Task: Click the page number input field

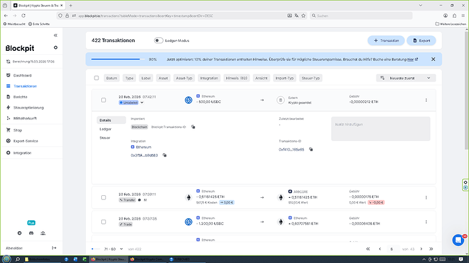Action: (x=392, y=249)
